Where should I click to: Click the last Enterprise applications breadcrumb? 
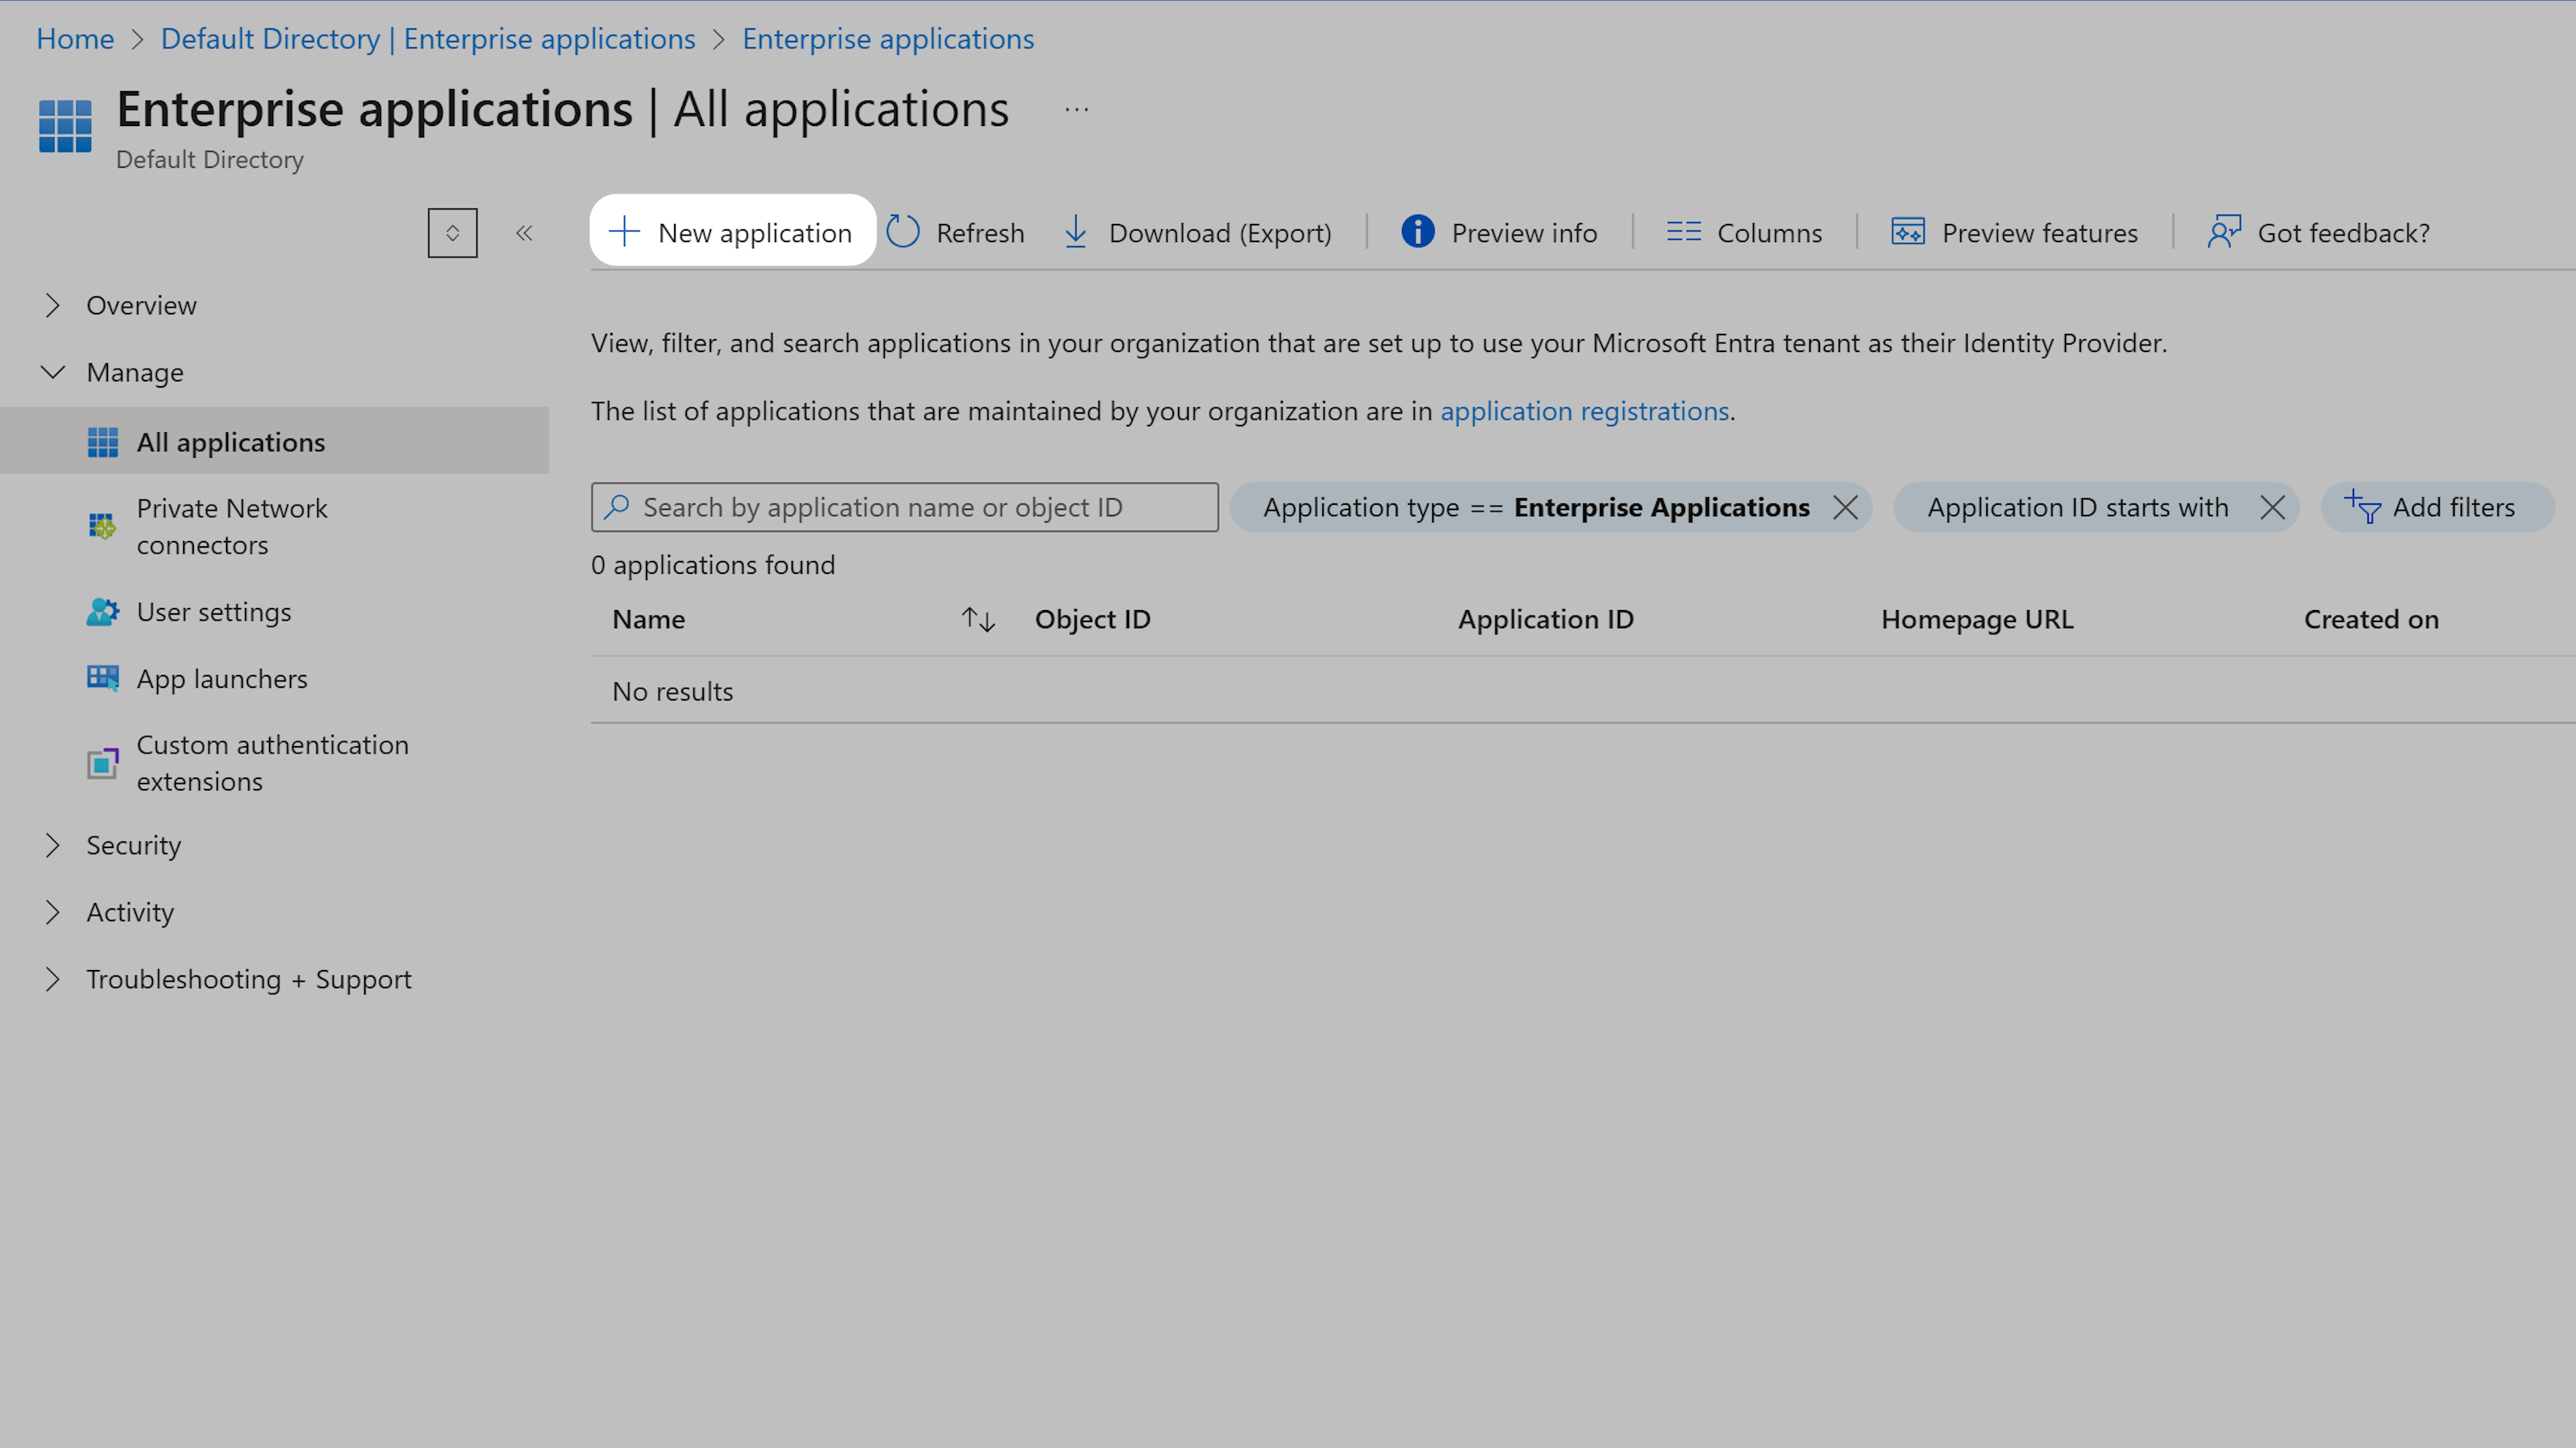point(888,39)
